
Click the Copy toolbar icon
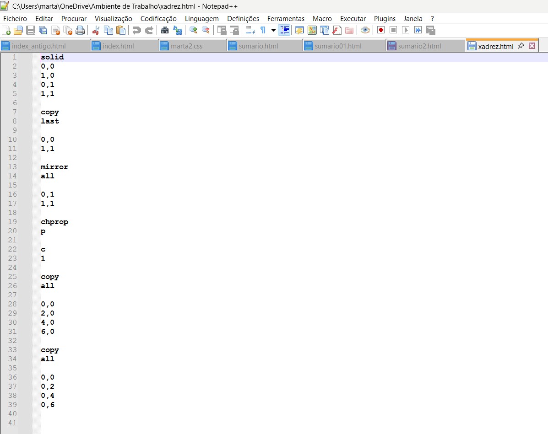109,30
